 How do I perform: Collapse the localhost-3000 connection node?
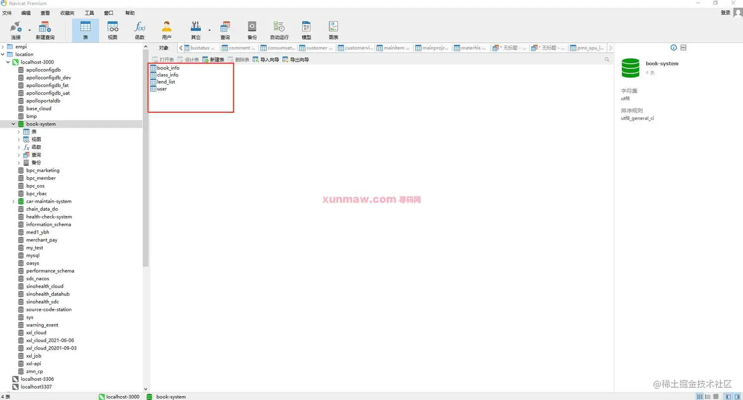(8, 62)
